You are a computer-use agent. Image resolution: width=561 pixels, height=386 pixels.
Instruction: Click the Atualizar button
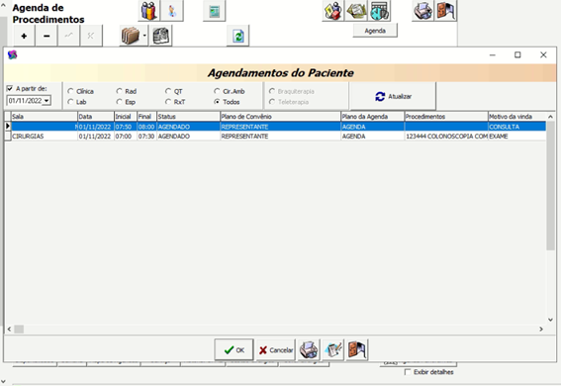(393, 96)
